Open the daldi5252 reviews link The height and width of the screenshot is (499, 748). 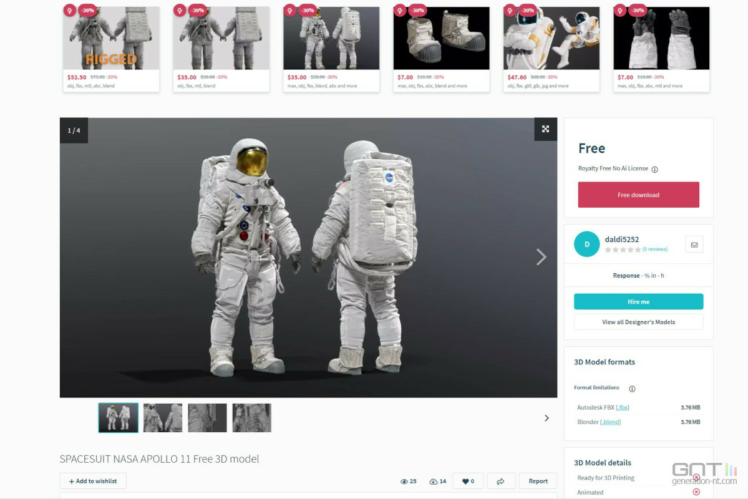coord(655,249)
